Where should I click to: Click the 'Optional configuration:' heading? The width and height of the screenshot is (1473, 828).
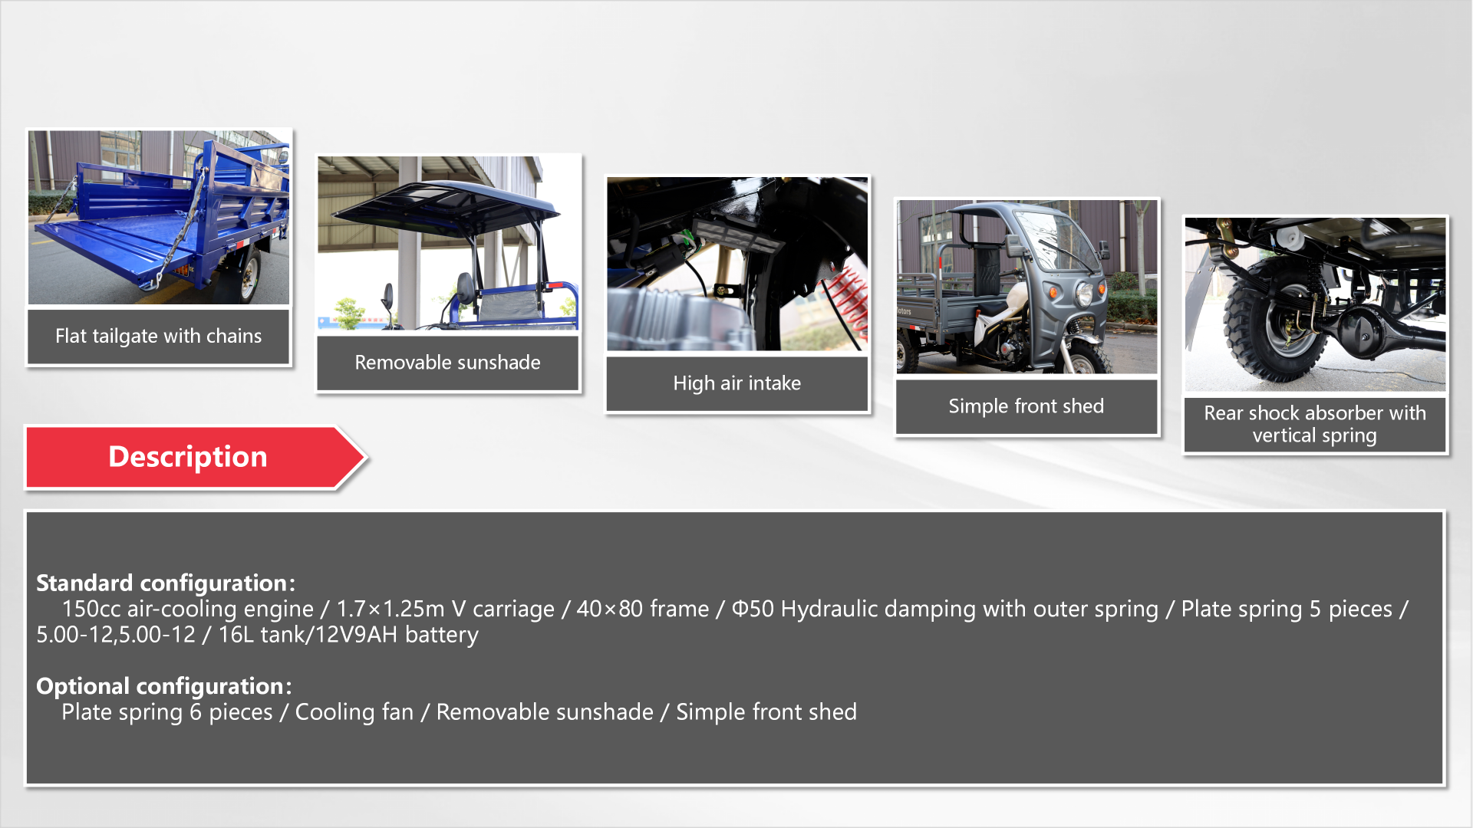pos(163,686)
